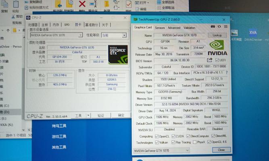Toggle the Vulkan checkbox
The image size is (269, 161).
pos(156,142)
